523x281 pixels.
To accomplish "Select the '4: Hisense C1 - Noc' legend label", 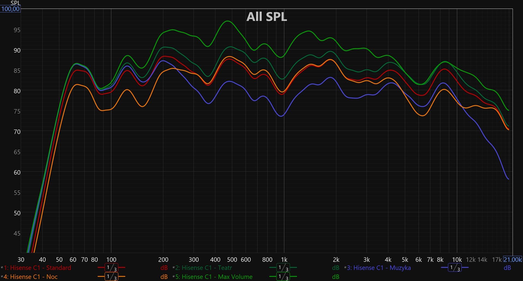I will tap(31, 277).
